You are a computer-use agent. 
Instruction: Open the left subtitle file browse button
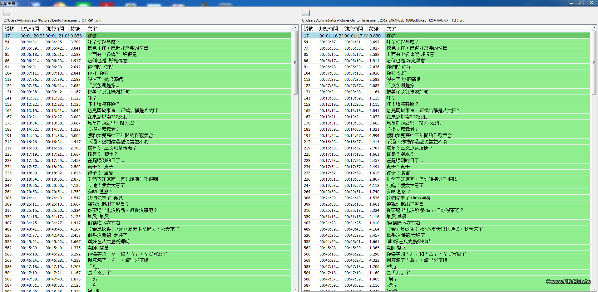[7, 13]
